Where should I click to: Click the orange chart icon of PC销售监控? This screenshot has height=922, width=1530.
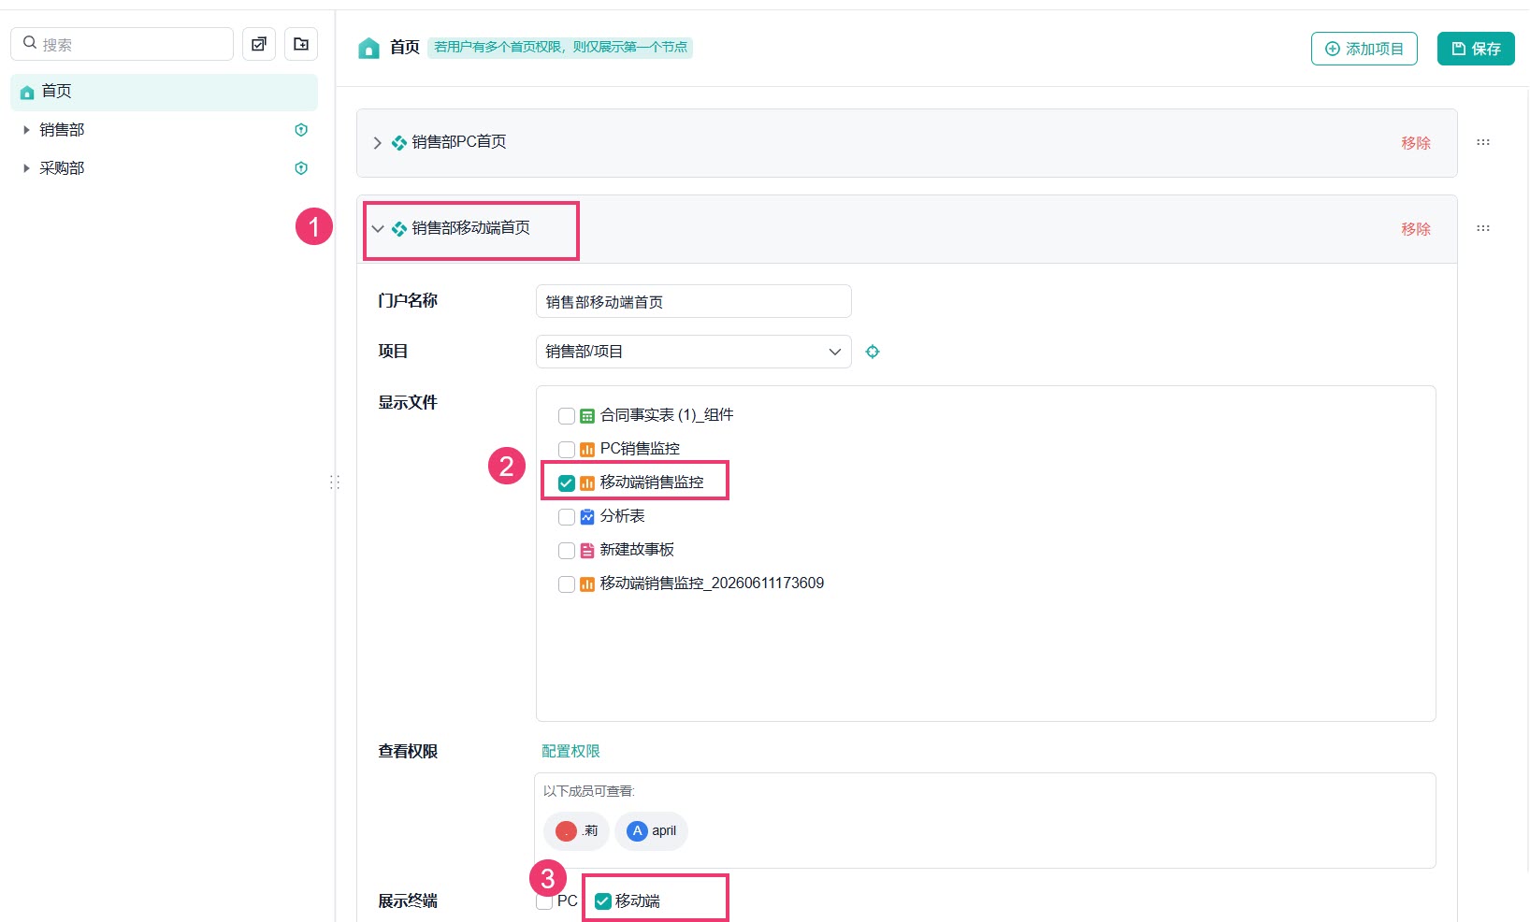tap(587, 450)
